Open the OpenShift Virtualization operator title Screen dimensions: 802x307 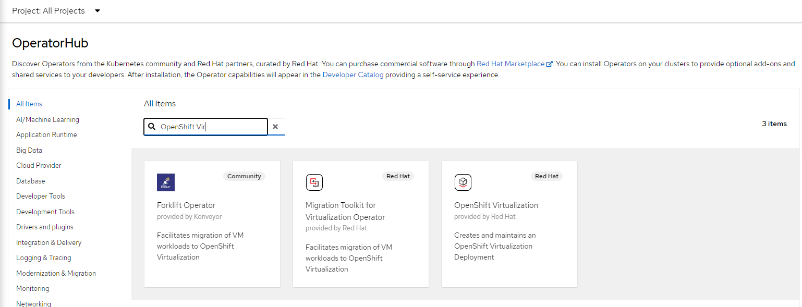[496, 205]
